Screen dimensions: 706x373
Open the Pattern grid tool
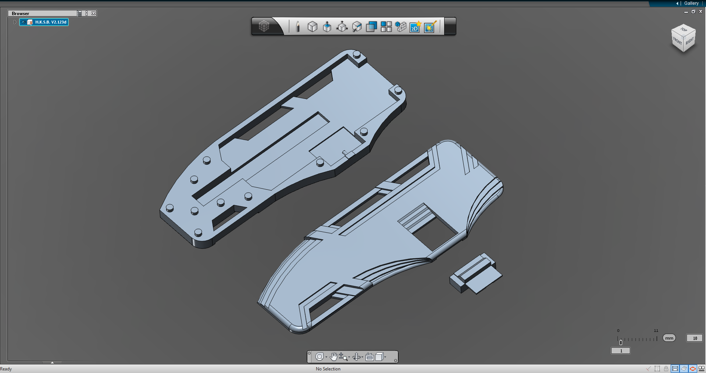click(x=386, y=26)
